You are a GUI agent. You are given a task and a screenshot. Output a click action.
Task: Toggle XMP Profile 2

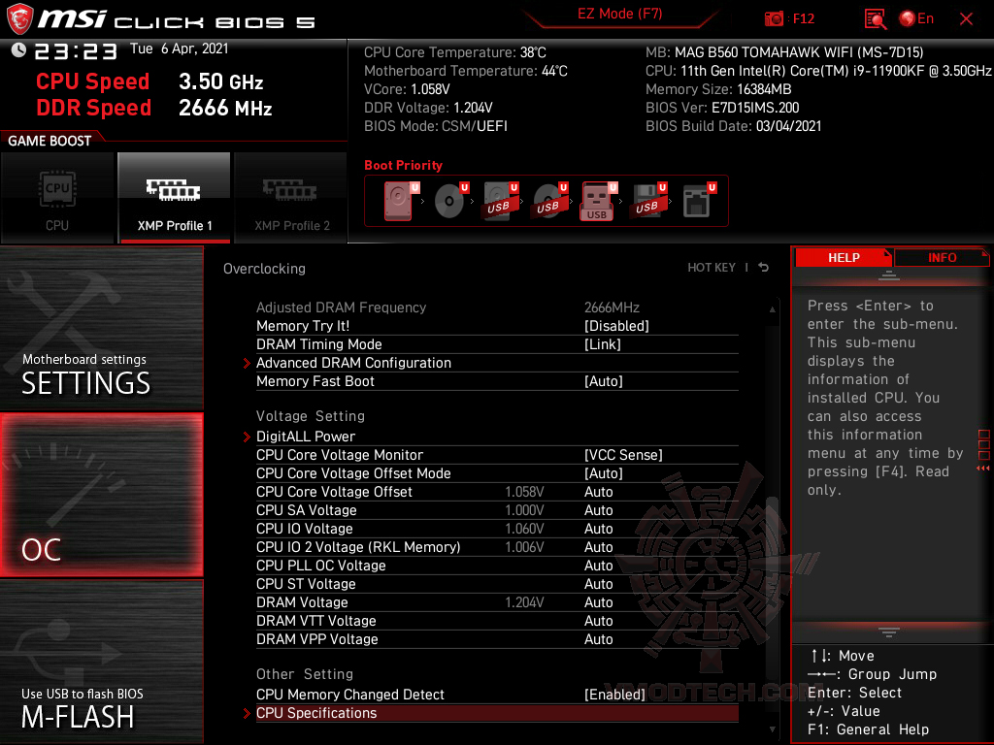(x=291, y=198)
